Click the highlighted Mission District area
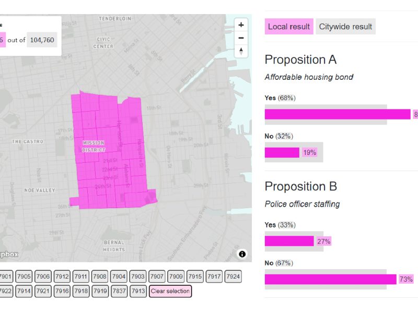The height and width of the screenshot is (313, 418). [110, 151]
